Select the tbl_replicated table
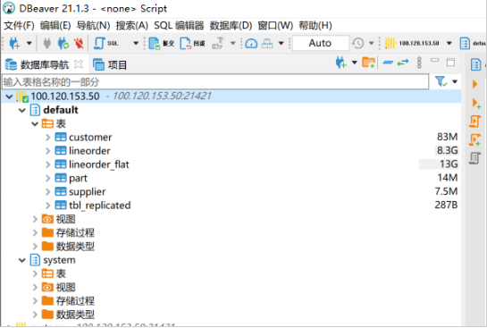487x328 pixels. [99, 206]
